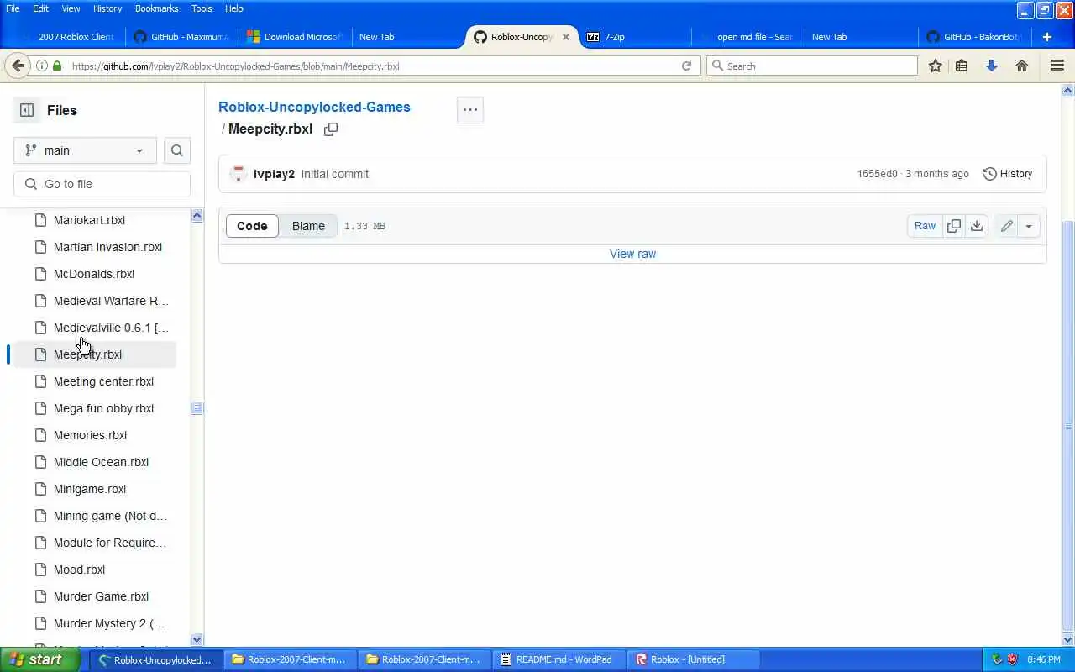
Task: Open the Tools menu
Action: pyautogui.click(x=202, y=8)
